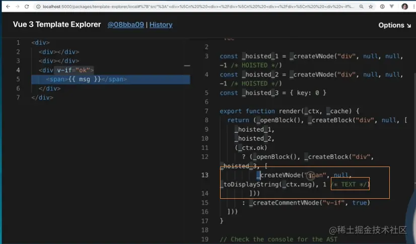The height and width of the screenshot is (244, 416).
Task: Open the History link
Action: (161, 25)
